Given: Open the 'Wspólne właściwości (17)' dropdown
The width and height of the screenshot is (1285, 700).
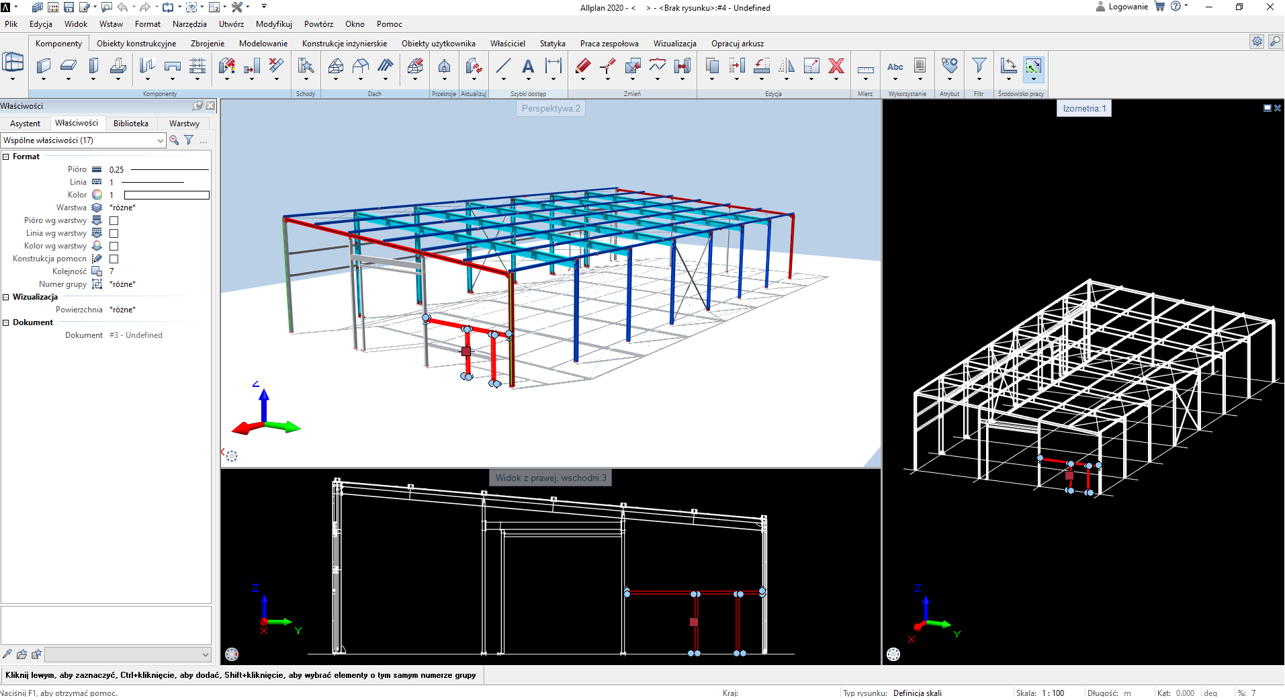Looking at the screenshot, I should pos(83,140).
